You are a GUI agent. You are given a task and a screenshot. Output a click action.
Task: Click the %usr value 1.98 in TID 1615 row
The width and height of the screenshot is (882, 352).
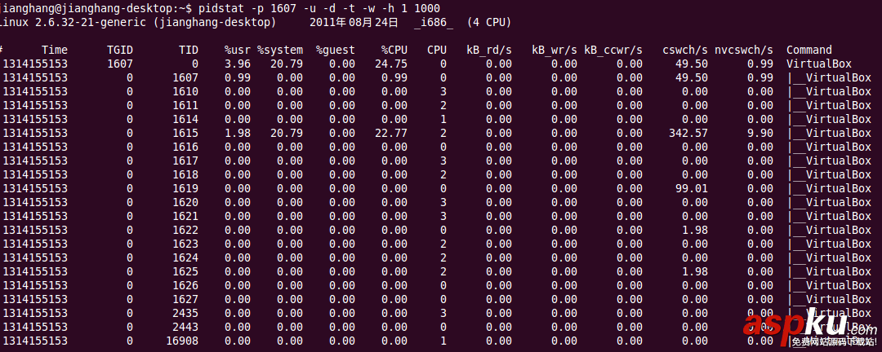pyautogui.click(x=238, y=133)
